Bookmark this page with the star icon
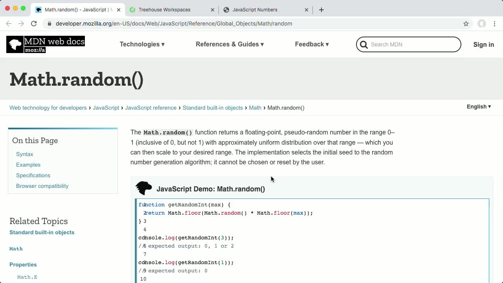503x283 pixels. coord(466,24)
